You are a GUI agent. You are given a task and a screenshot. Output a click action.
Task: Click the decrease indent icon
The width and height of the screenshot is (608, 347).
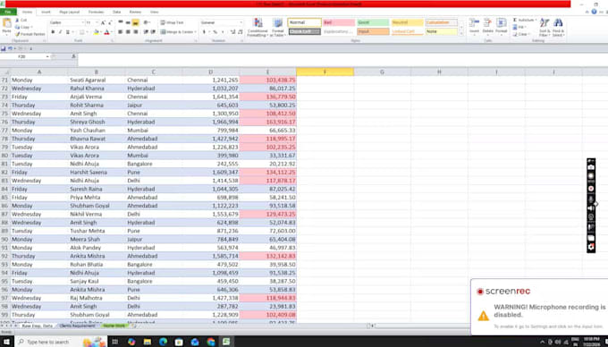[x=146, y=32]
